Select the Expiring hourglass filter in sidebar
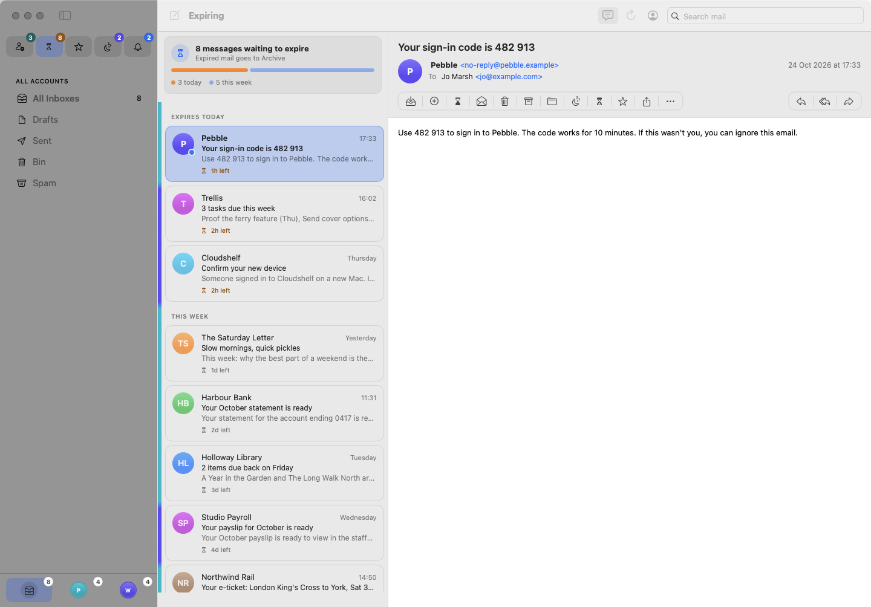The height and width of the screenshot is (607, 871). pyautogui.click(x=49, y=47)
